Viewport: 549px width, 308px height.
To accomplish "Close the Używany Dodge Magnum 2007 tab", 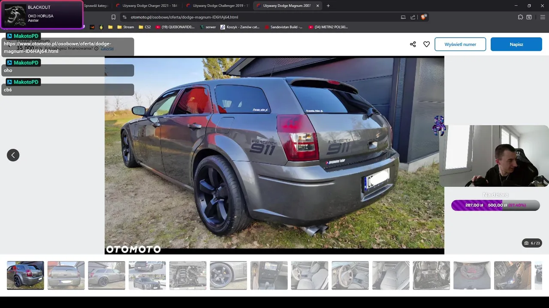I will click(x=317, y=6).
